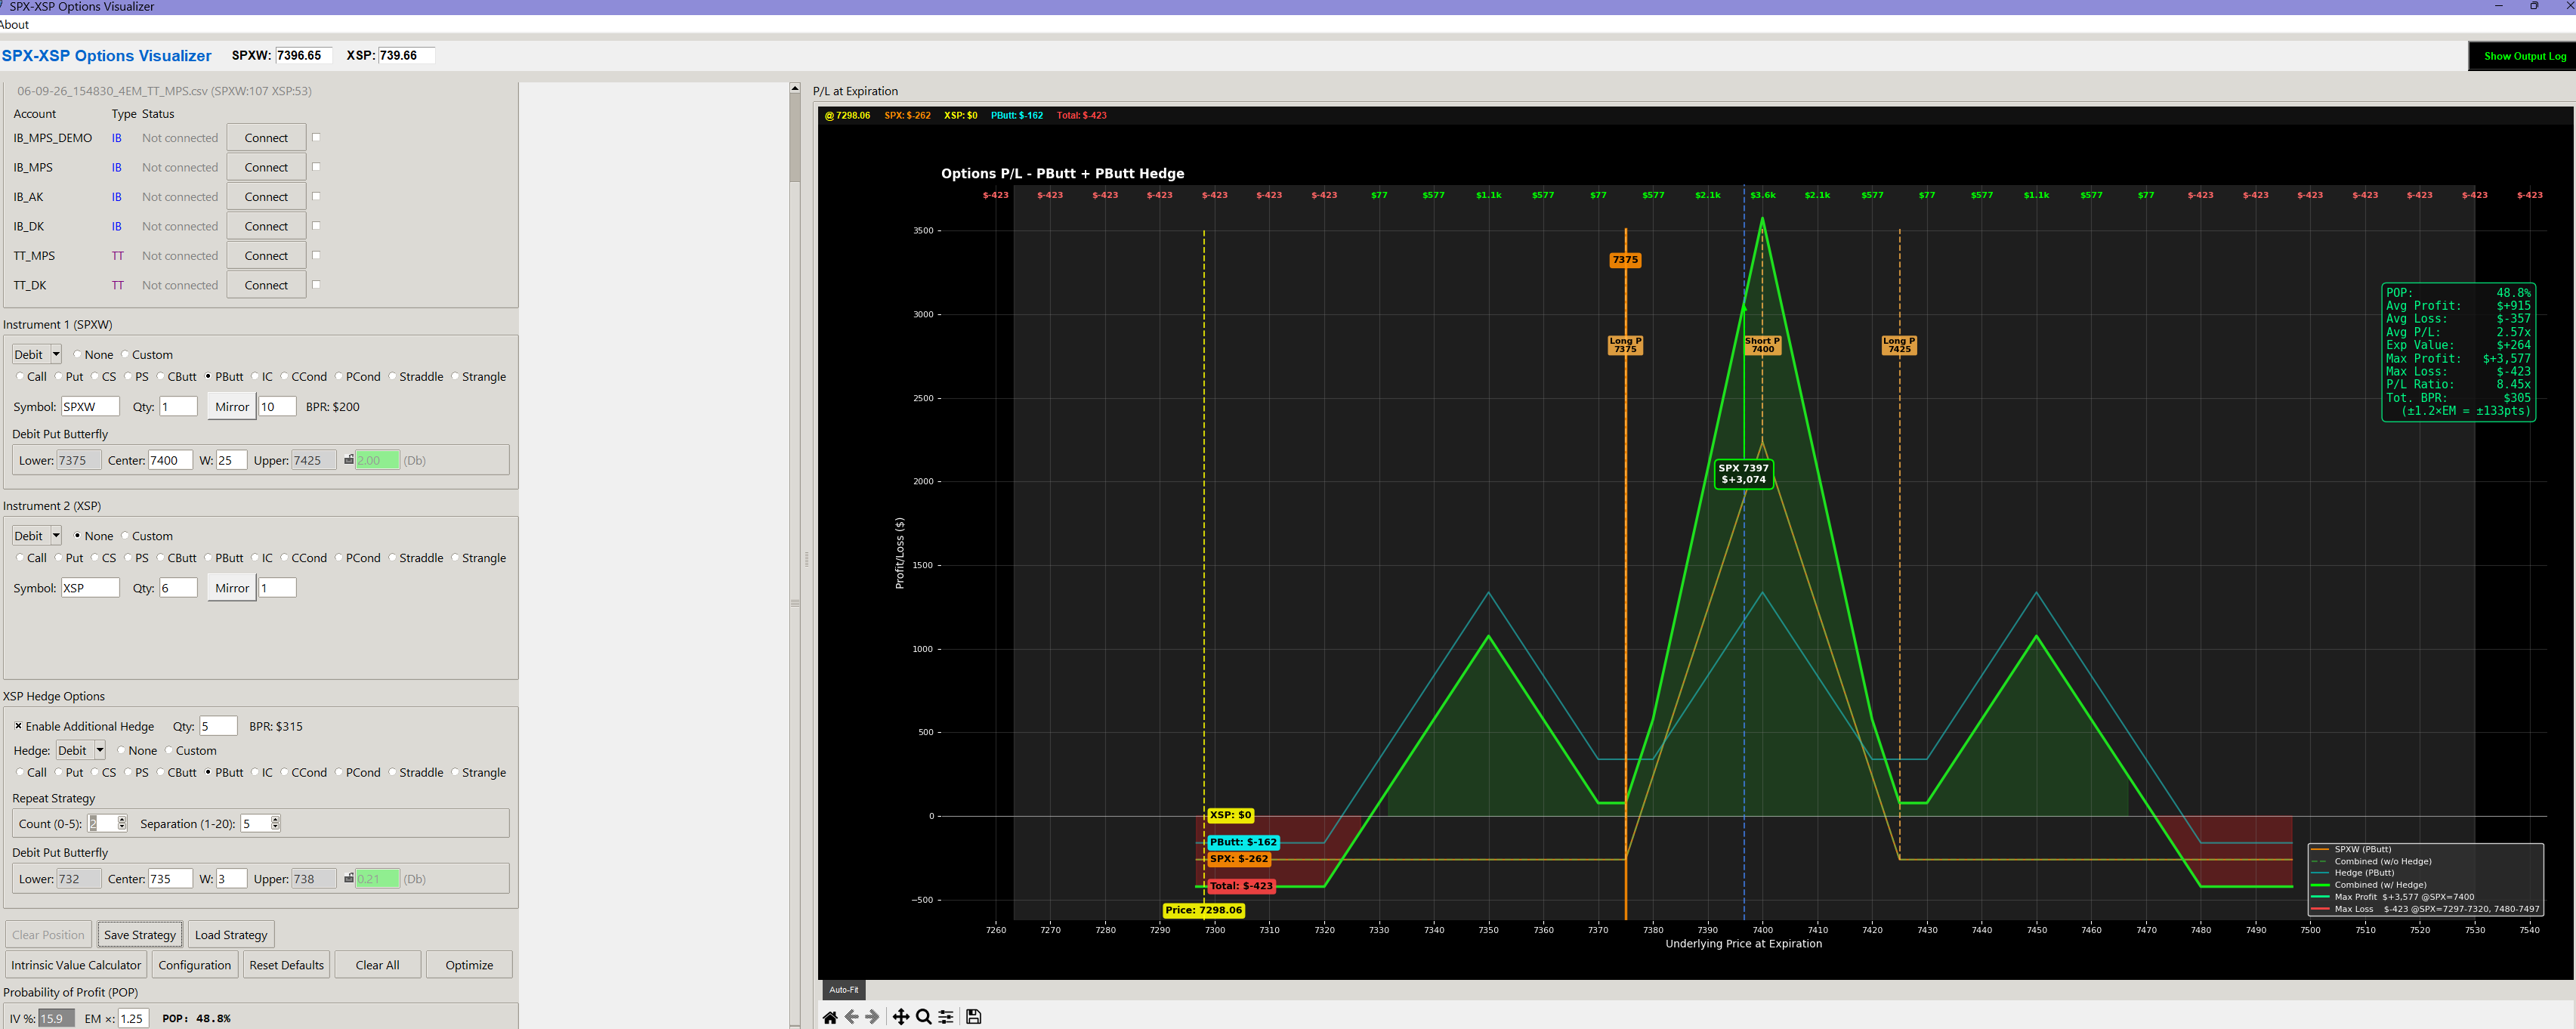Click EM × multiplier field 1.25
This screenshot has height=1029, width=2576.
click(x=133, y=1018)
